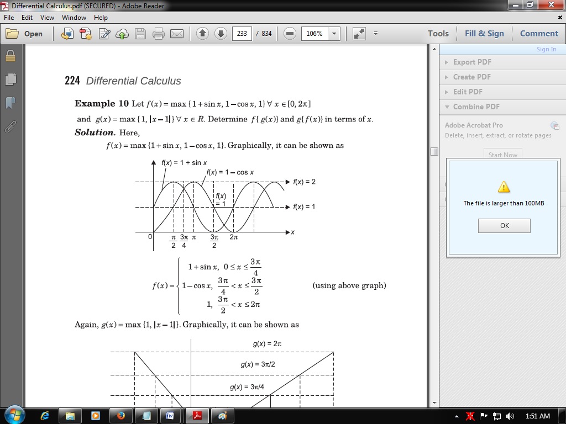Open the View menu
This screenshot has width=566, height=424.
(x=47, y=18)
